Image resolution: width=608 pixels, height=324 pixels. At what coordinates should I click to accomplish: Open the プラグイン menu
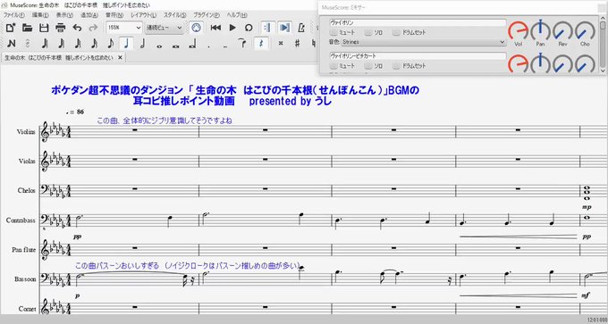pos(207,15)
